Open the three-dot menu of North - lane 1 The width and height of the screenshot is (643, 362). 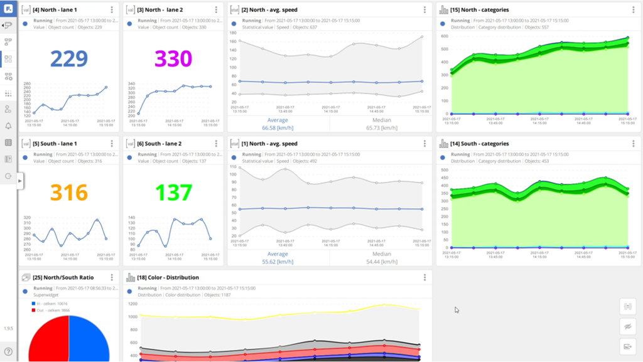pos(112,10)
